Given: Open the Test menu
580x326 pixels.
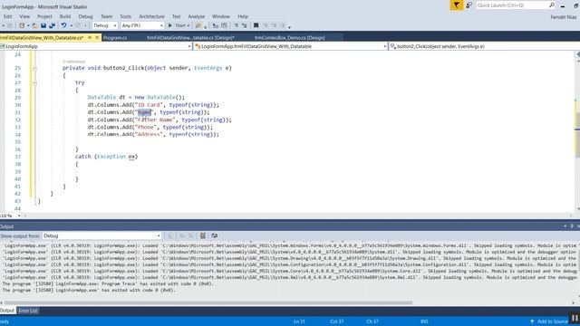Looking at the screenshot, I should 177,16.
